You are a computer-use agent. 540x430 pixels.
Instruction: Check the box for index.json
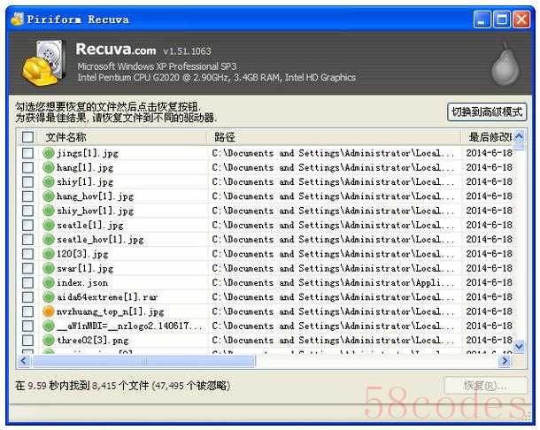pyautogui.click(x=27, y=282)
